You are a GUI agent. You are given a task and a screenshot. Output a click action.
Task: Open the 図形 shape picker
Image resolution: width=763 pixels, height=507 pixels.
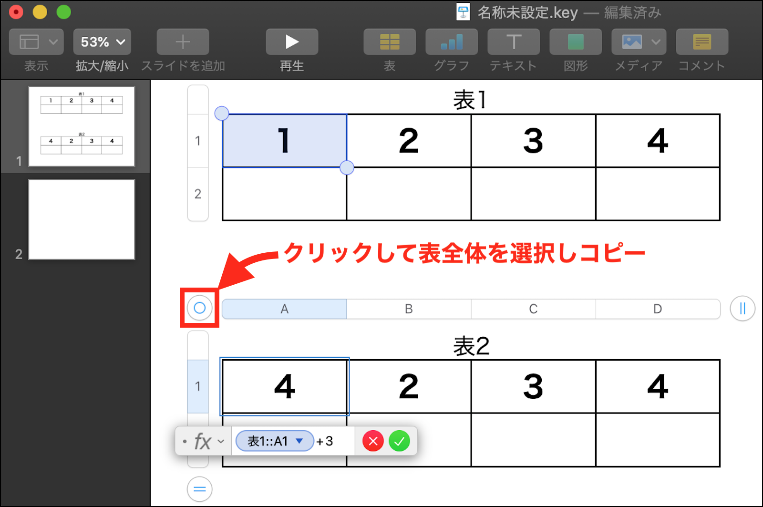tap(576, 42)
